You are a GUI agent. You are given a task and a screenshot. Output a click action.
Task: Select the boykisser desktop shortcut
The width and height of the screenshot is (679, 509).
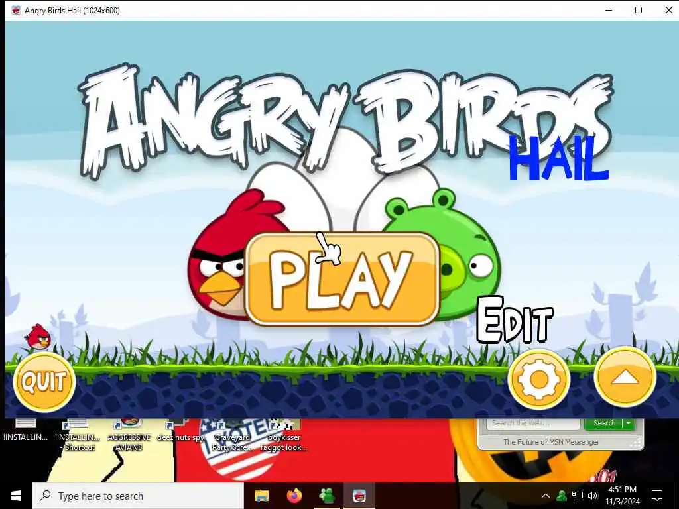[x=284, y=435]
